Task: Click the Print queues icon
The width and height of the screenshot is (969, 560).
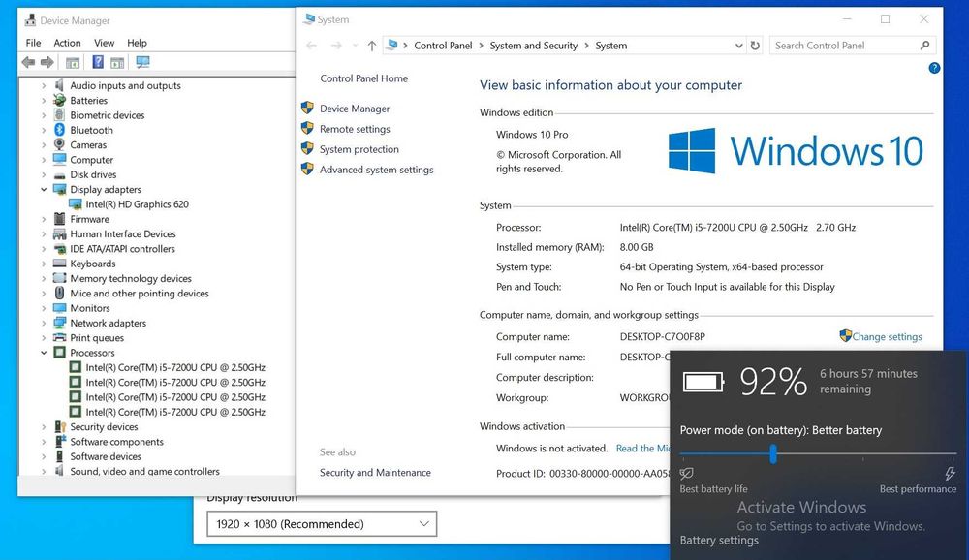Action: 59,337
